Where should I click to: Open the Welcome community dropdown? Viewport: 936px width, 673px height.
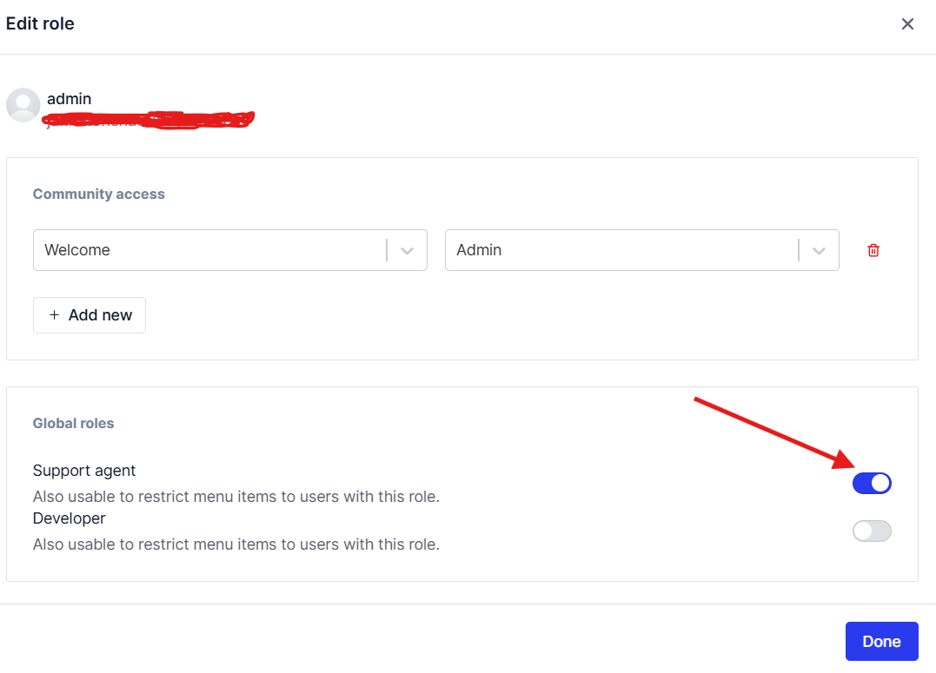[229, 250]
